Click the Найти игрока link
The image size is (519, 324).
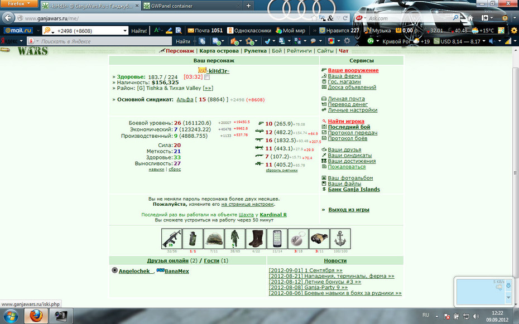click(x=346, y=122)
